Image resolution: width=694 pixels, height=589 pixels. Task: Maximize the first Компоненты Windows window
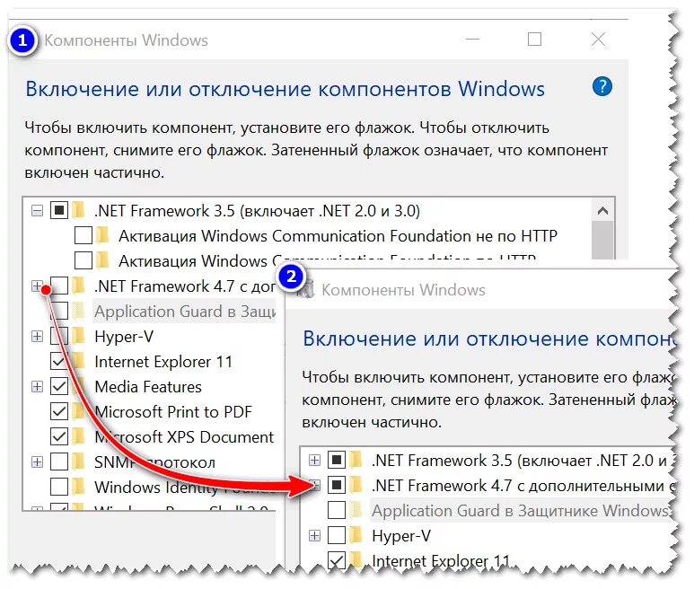(534, 40)
